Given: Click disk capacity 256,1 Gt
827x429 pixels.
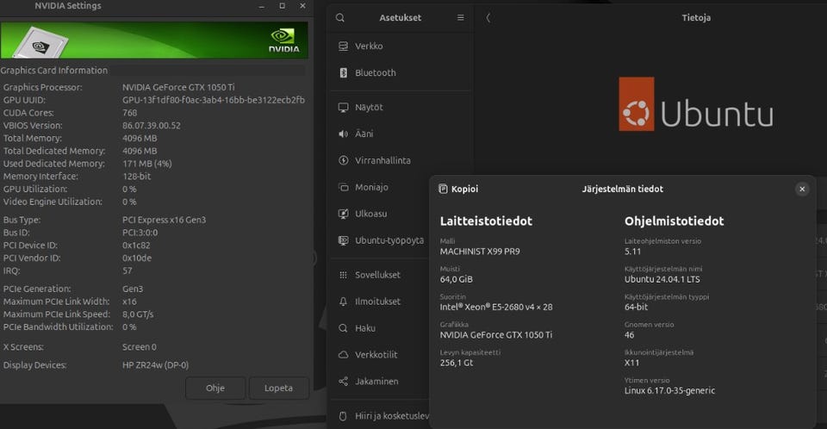Looking at the screenshot, I should click(457, 363).
